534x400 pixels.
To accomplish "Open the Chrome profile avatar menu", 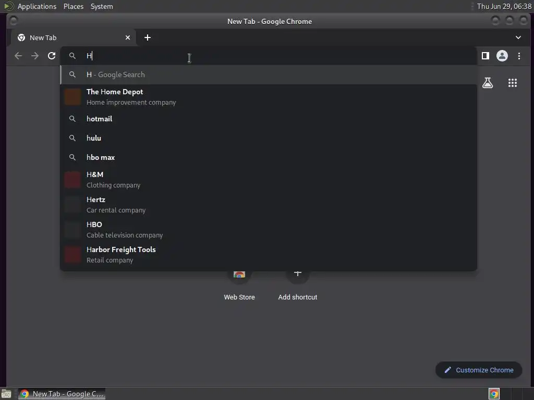I will [502, 56].
